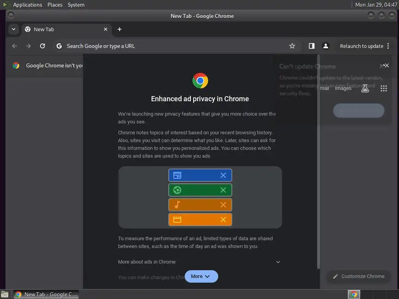399x299 pixels.
Task: Click the music note topic card's X
Action: pyautogui.click(x=223, y=205)
